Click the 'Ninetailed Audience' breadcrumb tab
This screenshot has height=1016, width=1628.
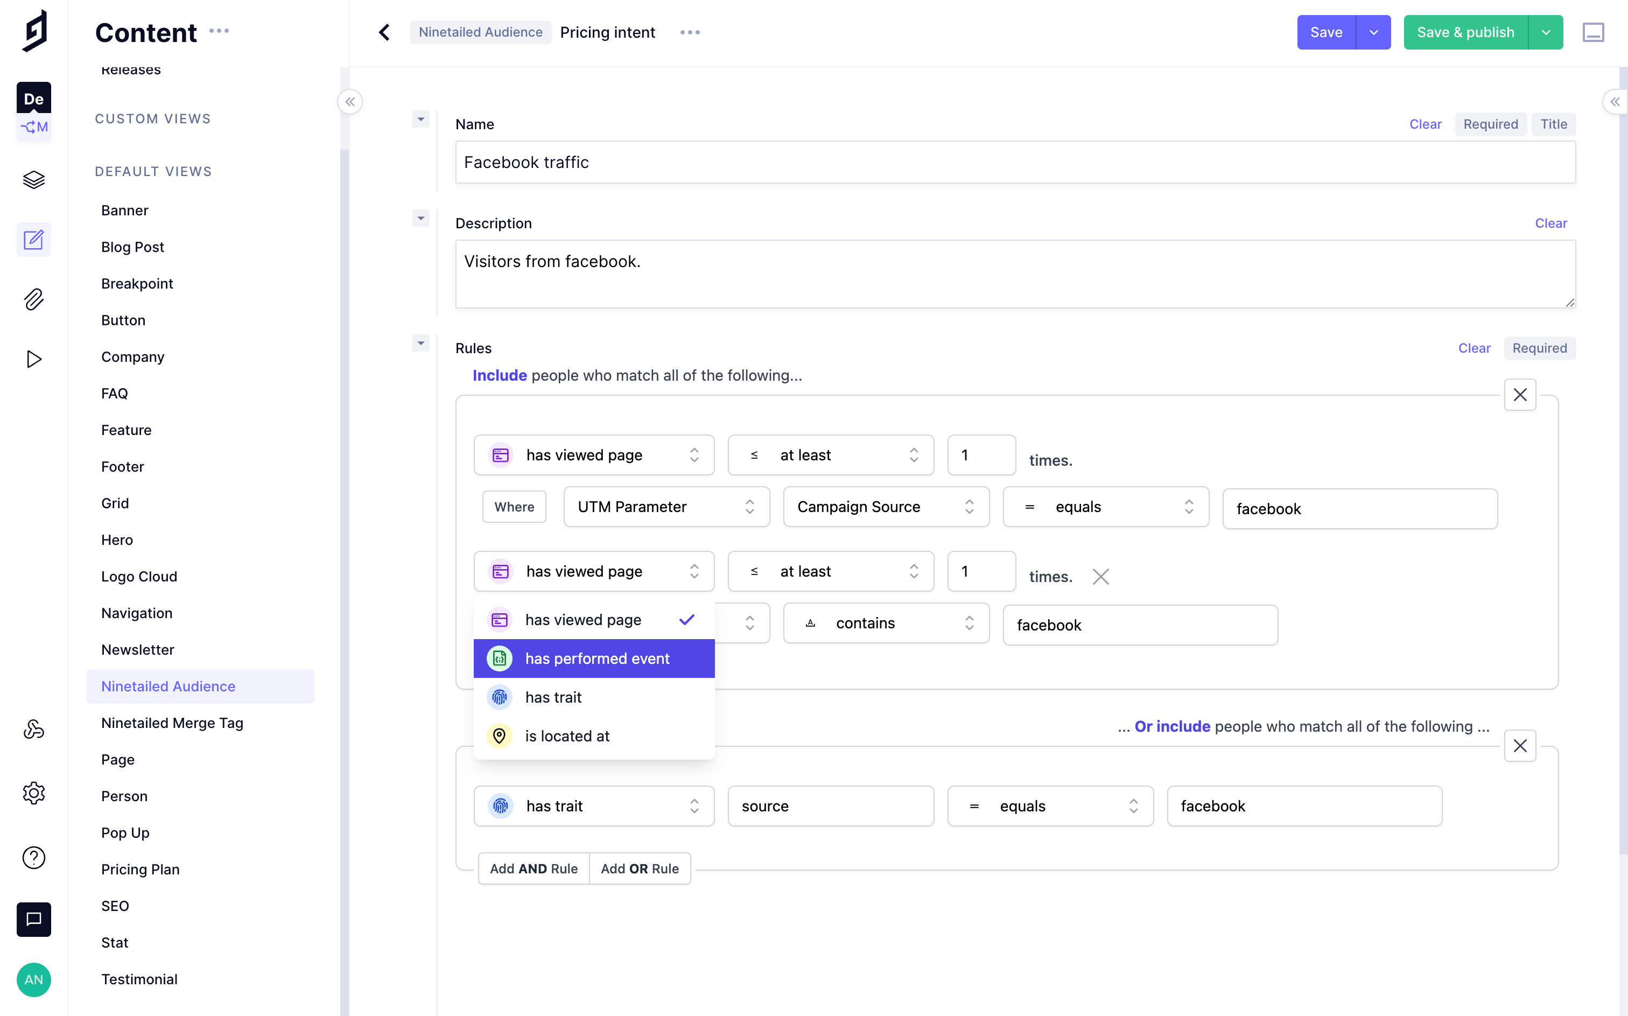[480, 32]
